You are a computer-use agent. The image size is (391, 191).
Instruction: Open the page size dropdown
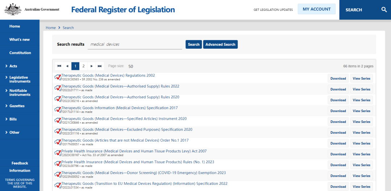[131, 66]
